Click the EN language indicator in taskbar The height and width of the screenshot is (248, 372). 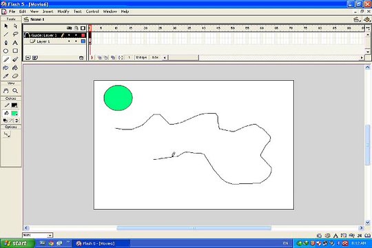[286, 243]
